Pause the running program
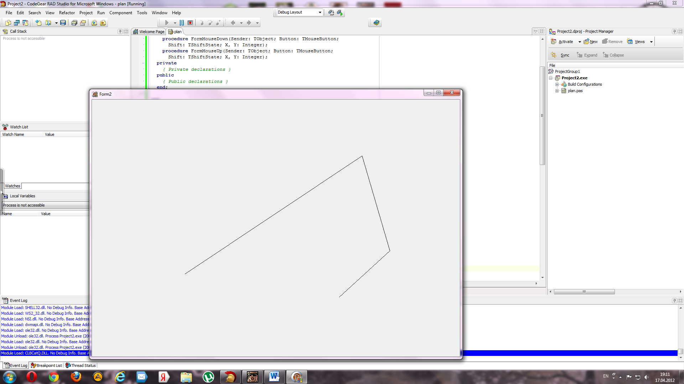The image size is (684, 384). tap(182, 23)
